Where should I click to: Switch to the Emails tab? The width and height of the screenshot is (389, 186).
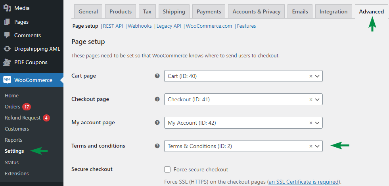(300, 11)
